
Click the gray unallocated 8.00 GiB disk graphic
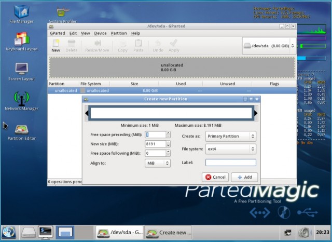pos(172,68)
